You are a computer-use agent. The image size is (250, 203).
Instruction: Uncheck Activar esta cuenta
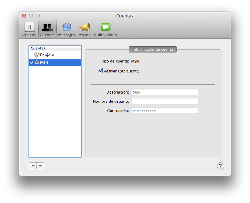100,71
